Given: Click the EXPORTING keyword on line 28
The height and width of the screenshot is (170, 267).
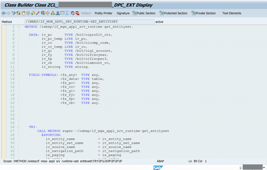Looking at the screenshot, I should click(x=51, y=135).
